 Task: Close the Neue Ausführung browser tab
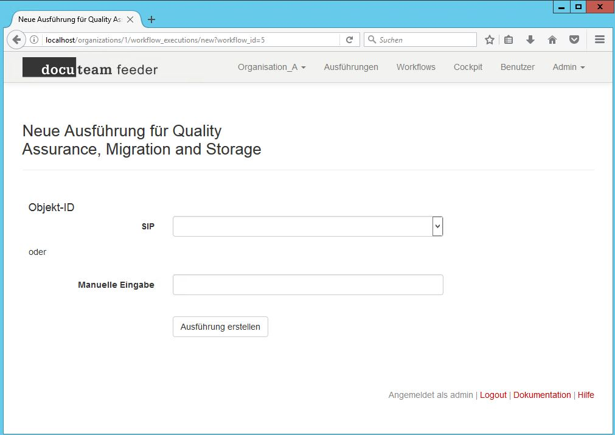click(130, 19)
